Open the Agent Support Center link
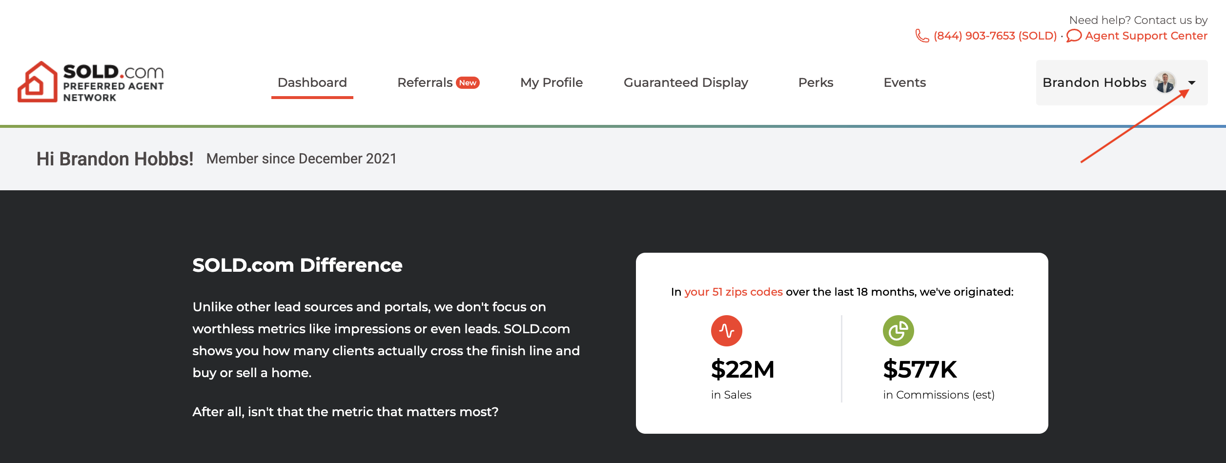Viewport: 1226px width, 463px height. (1146, 36)
